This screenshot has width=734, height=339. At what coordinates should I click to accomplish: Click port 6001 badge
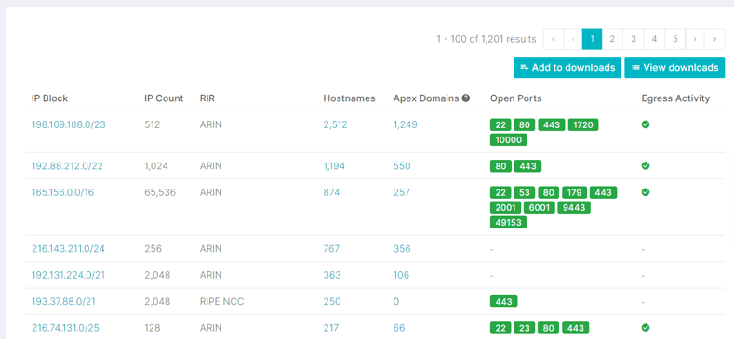[x=540, y=207]
